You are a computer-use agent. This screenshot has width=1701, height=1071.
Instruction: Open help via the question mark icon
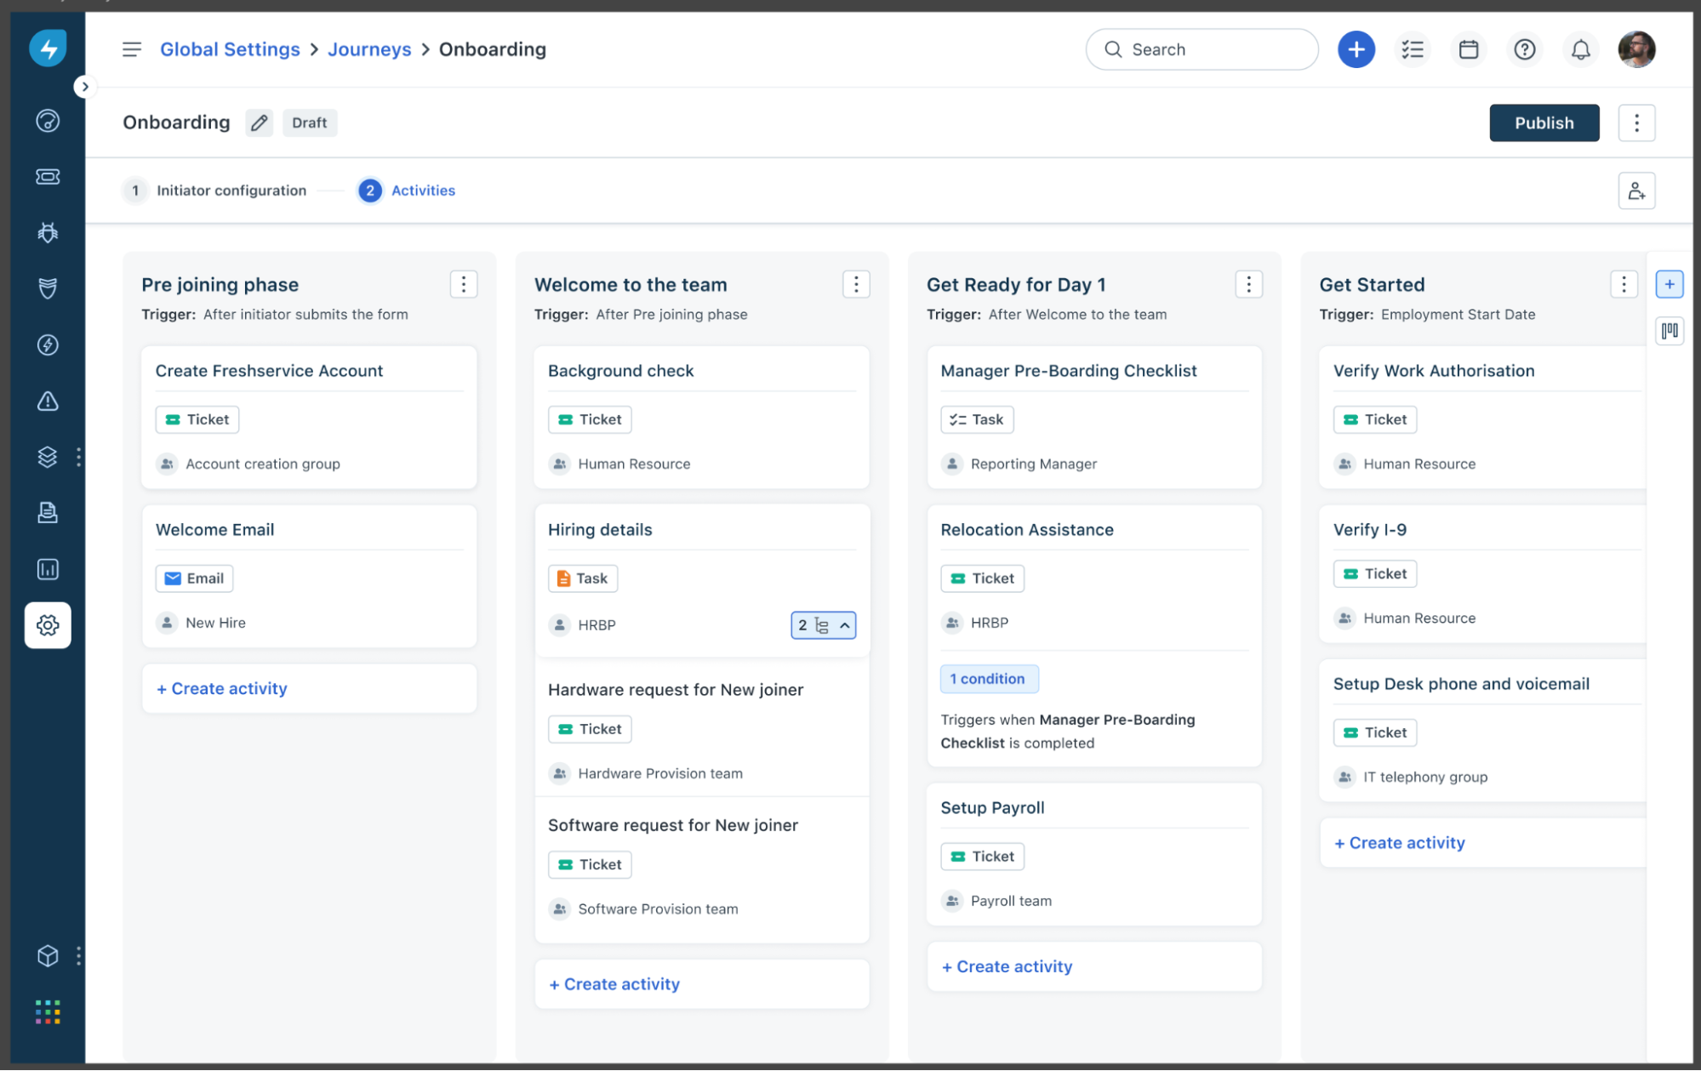click(x=1524, y=49)
